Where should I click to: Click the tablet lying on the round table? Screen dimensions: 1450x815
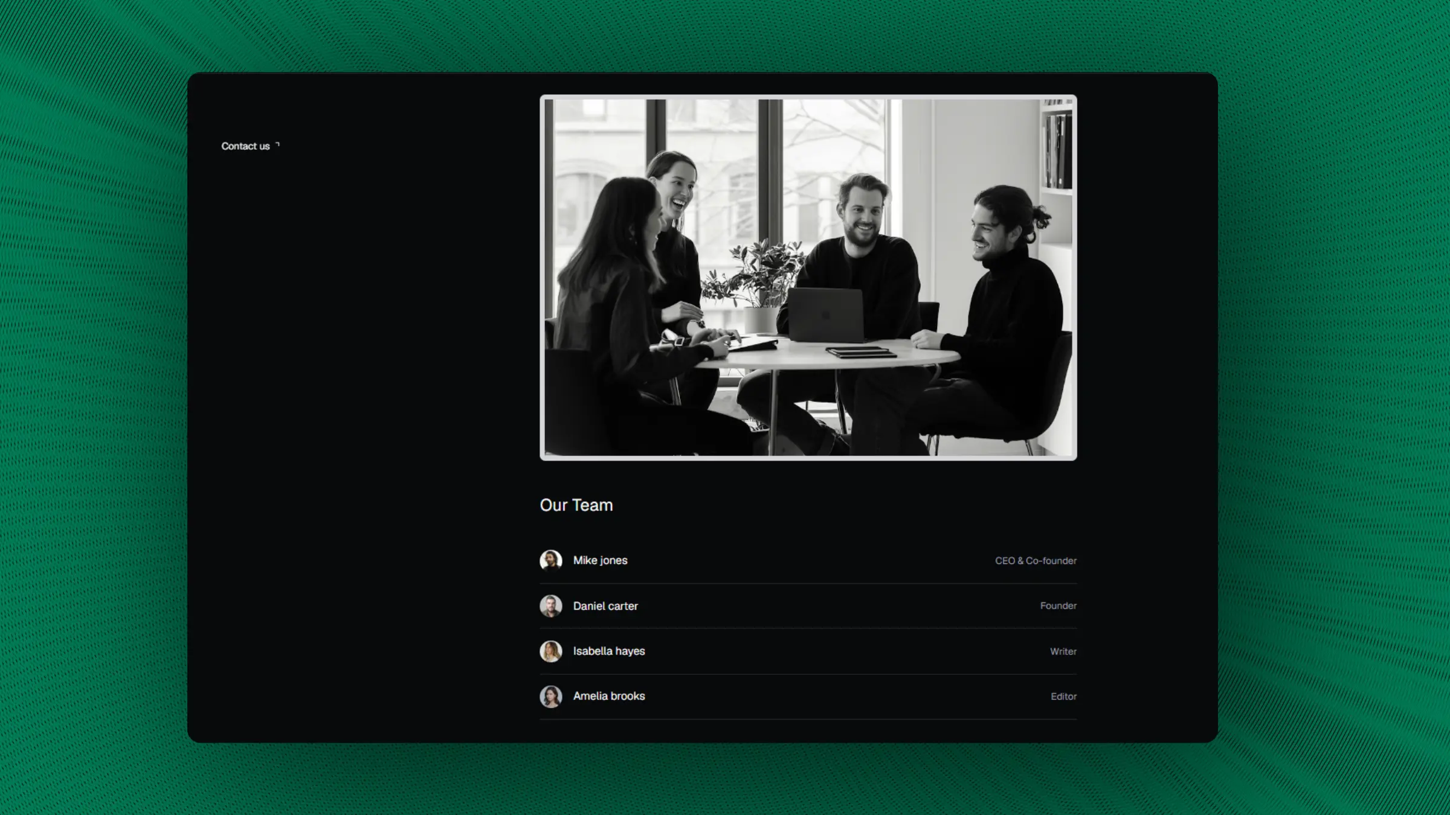[860, 351]
